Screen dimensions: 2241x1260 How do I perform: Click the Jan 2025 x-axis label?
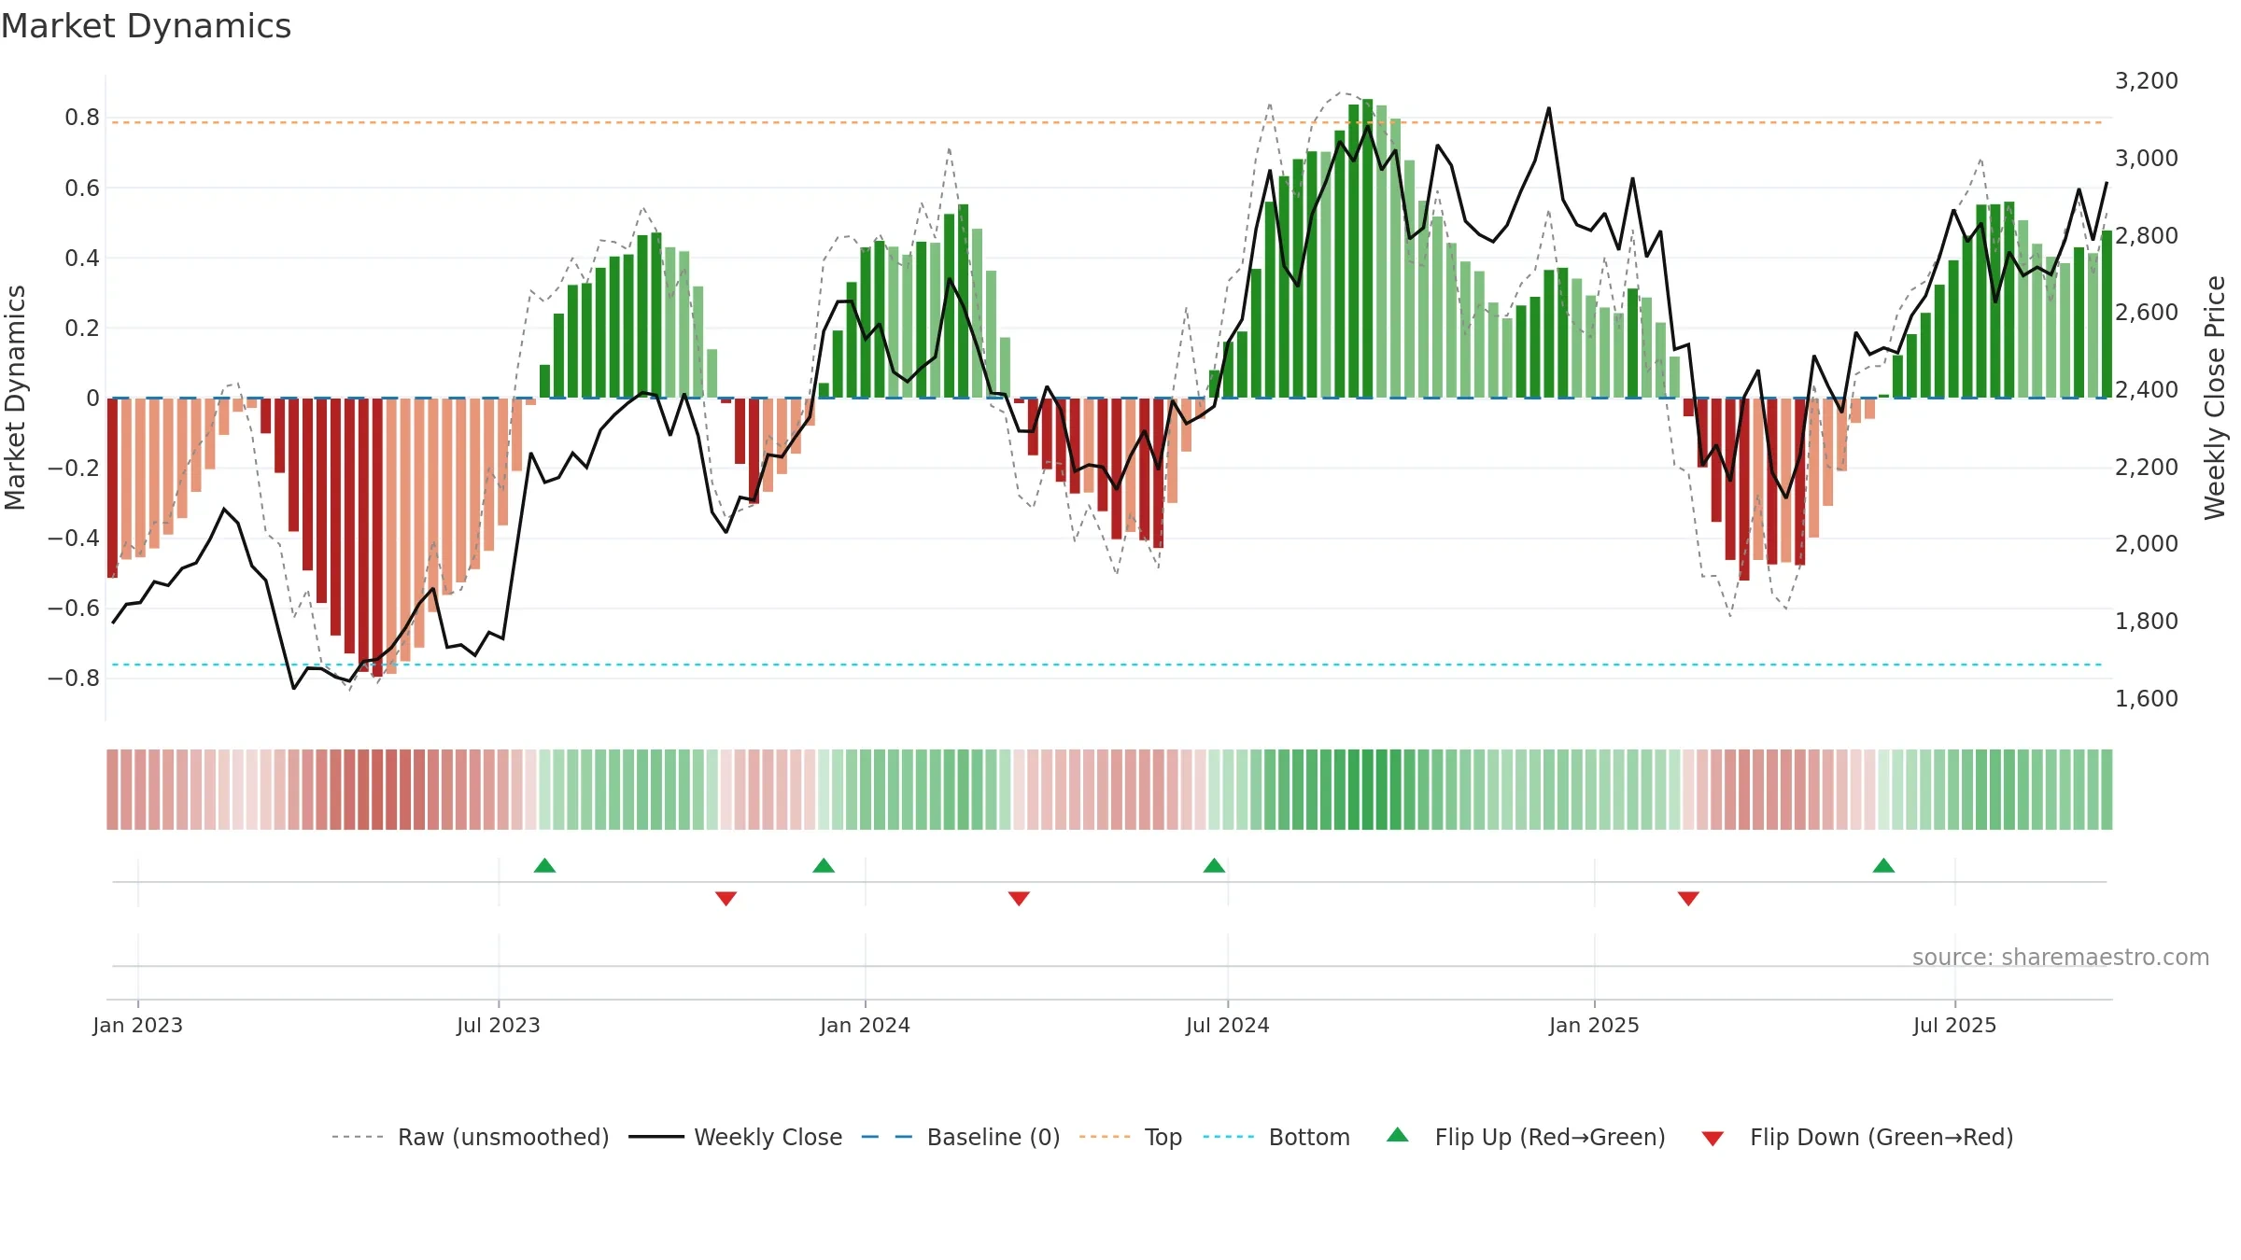pos(1595,1025)
